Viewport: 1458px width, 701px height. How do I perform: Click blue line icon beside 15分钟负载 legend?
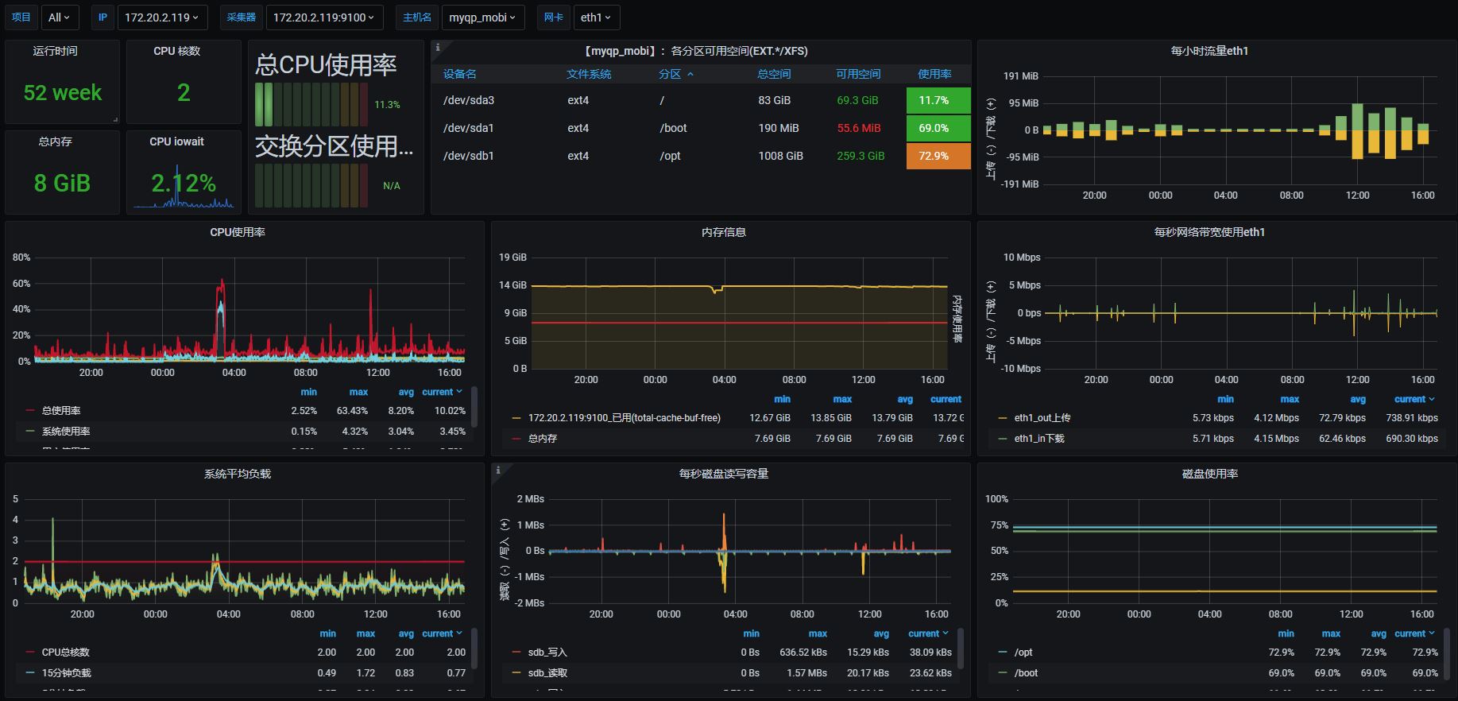click(30, 673)
